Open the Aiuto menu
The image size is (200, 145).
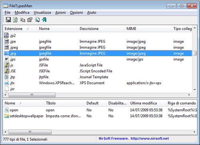coord(92,12)
